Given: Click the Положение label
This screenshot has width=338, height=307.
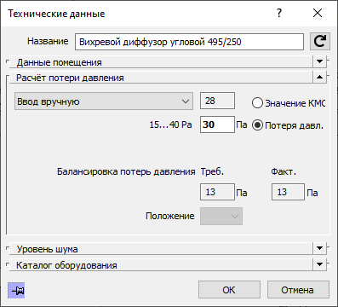Looking at the screenshot, I should click(x=170, y=216).
